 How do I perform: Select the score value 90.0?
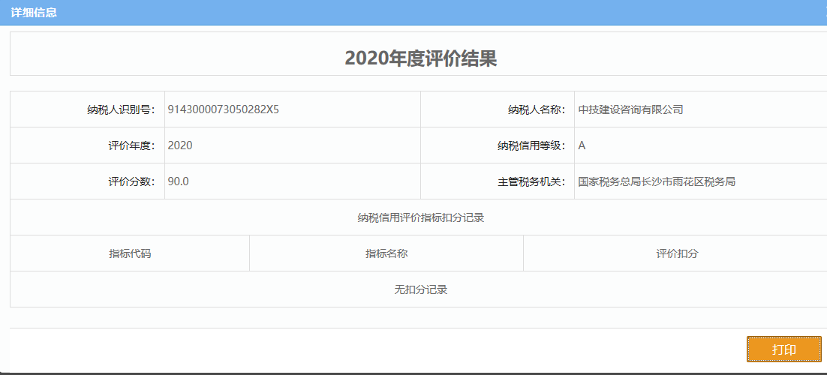pos(179,181)
